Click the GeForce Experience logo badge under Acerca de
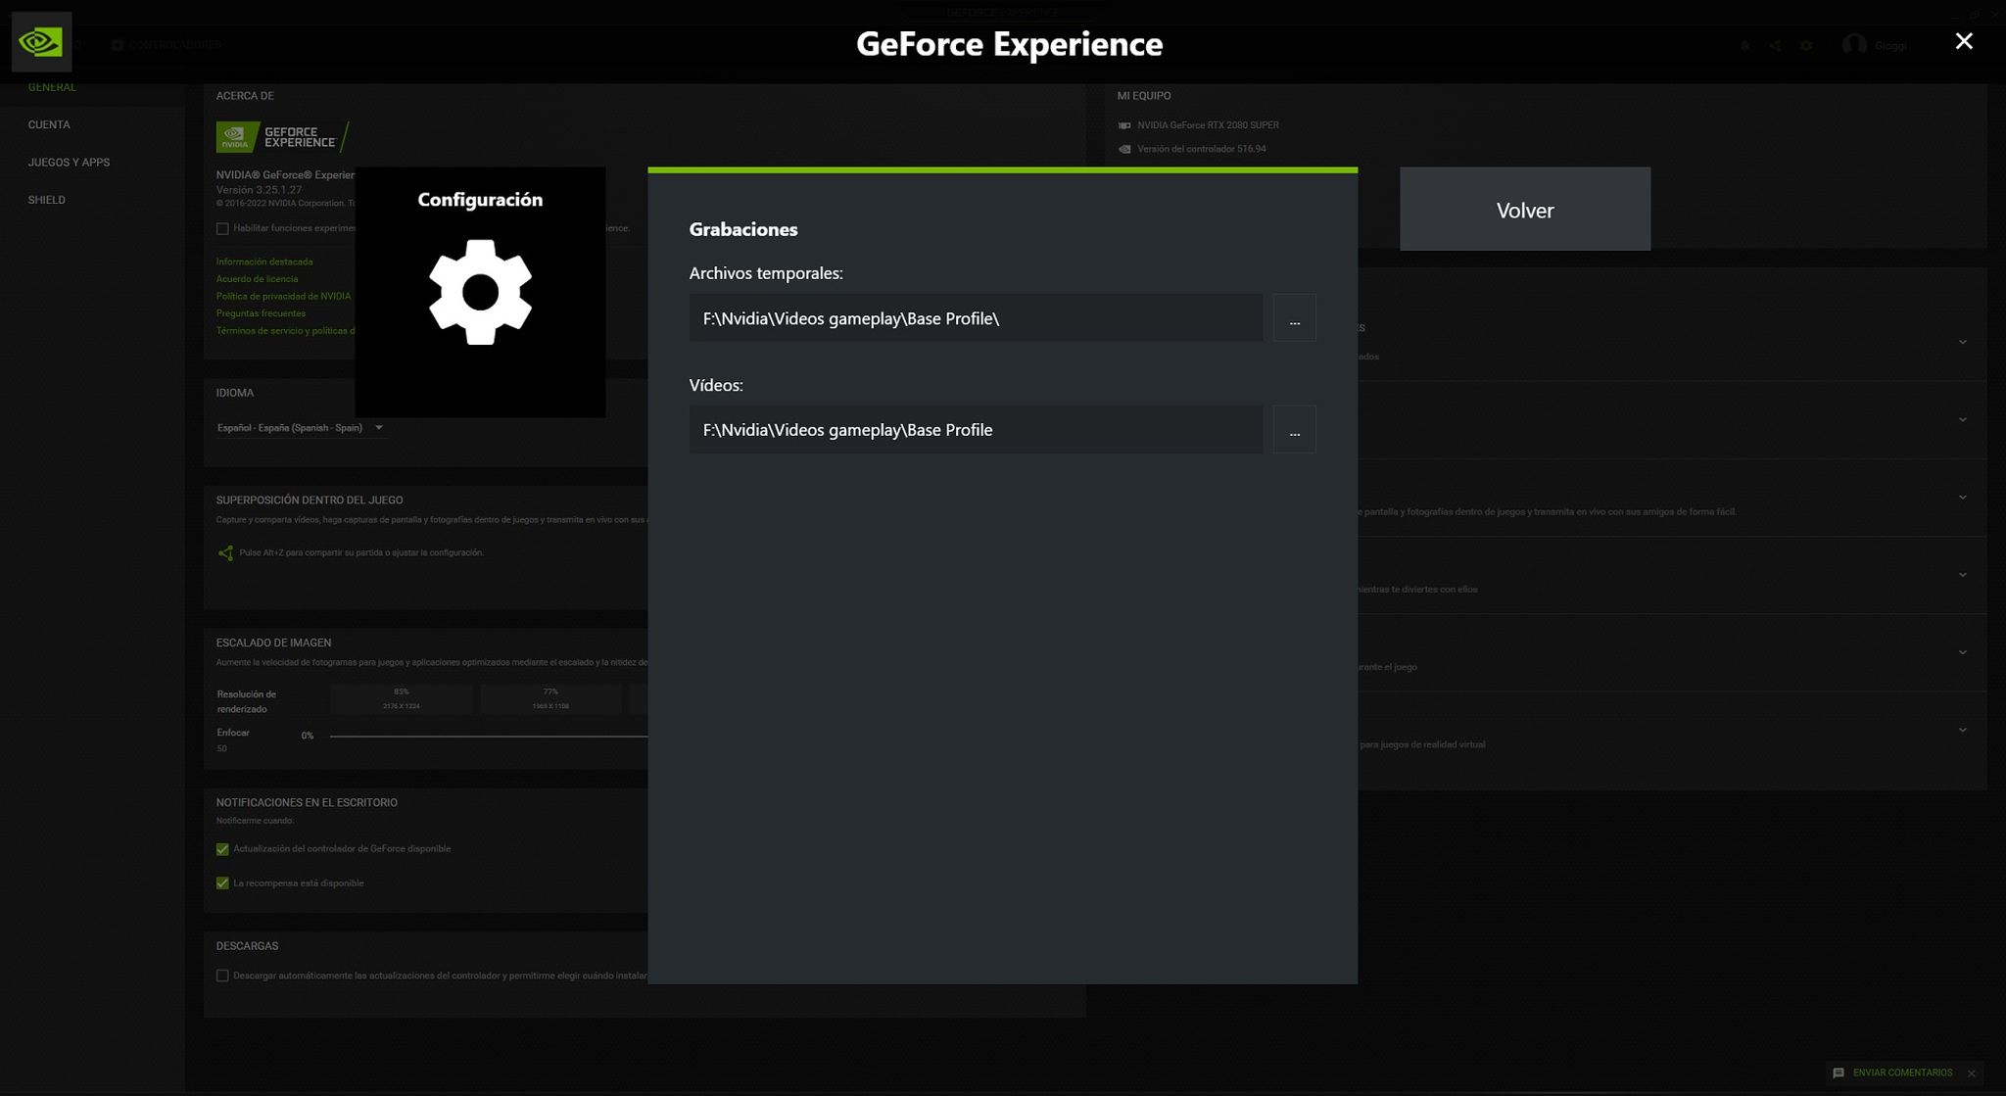This screenshot has width=2006, height=1096. click(x=277, y=136)
